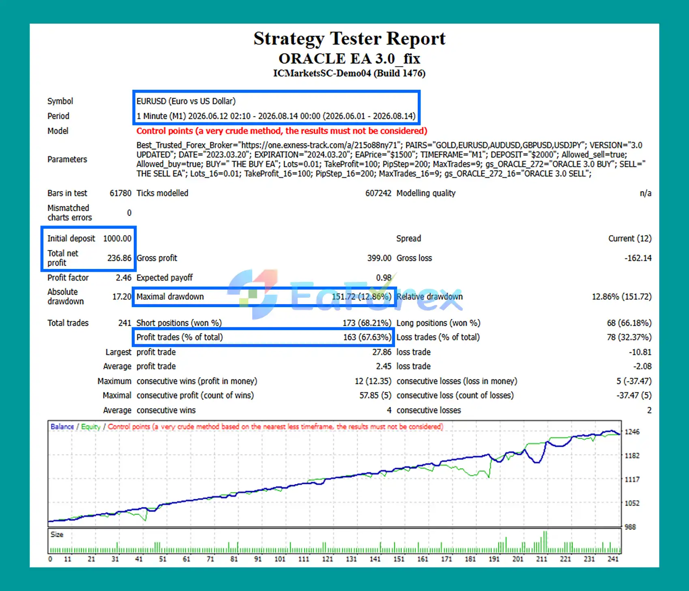
Task: Click the 'Gross loss' label
Action: pos(414,258)
